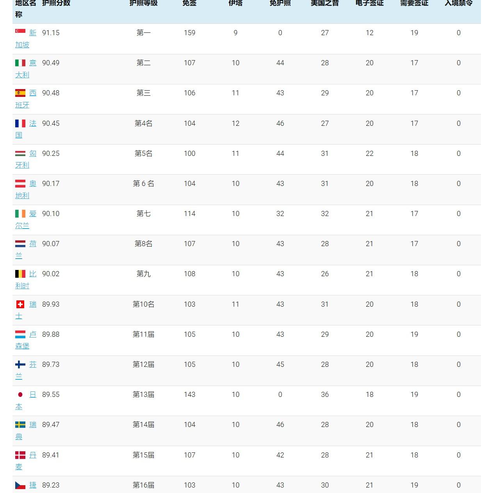Click the Italy flag icon
The height and width of the screenshot is (493, 504).
click(x=20, y=63)
